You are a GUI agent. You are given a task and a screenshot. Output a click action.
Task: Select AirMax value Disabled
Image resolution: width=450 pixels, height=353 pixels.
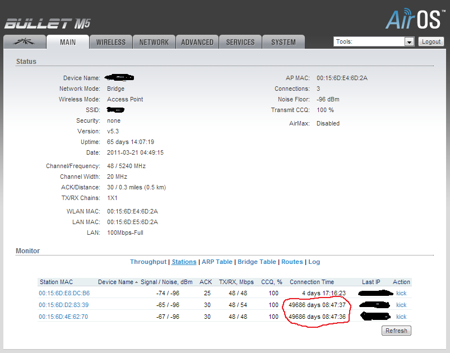328,123
